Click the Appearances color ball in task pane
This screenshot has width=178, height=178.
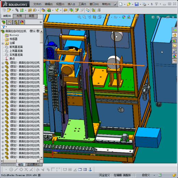175,56
